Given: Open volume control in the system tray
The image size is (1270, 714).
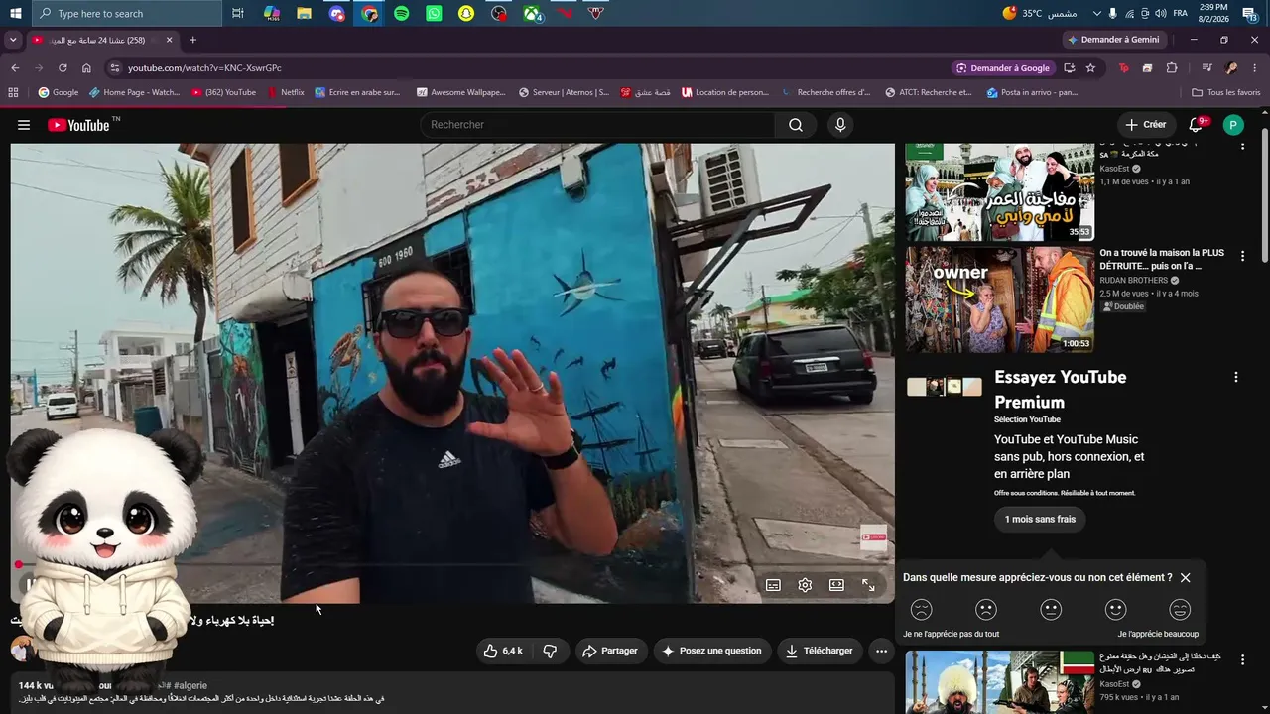Looking at the screenshot, I should [x=1161, y=13].
